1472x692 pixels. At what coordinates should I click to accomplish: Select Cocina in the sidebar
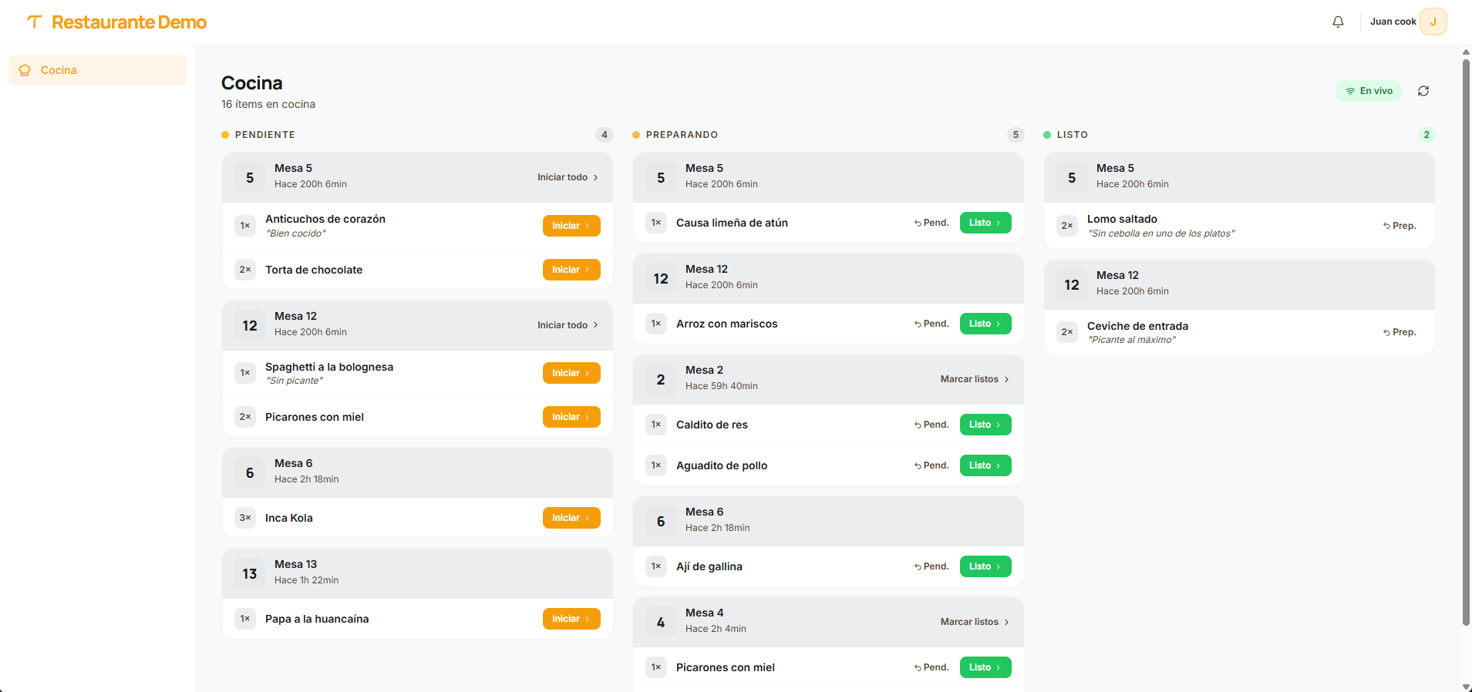tap(97, 70)
